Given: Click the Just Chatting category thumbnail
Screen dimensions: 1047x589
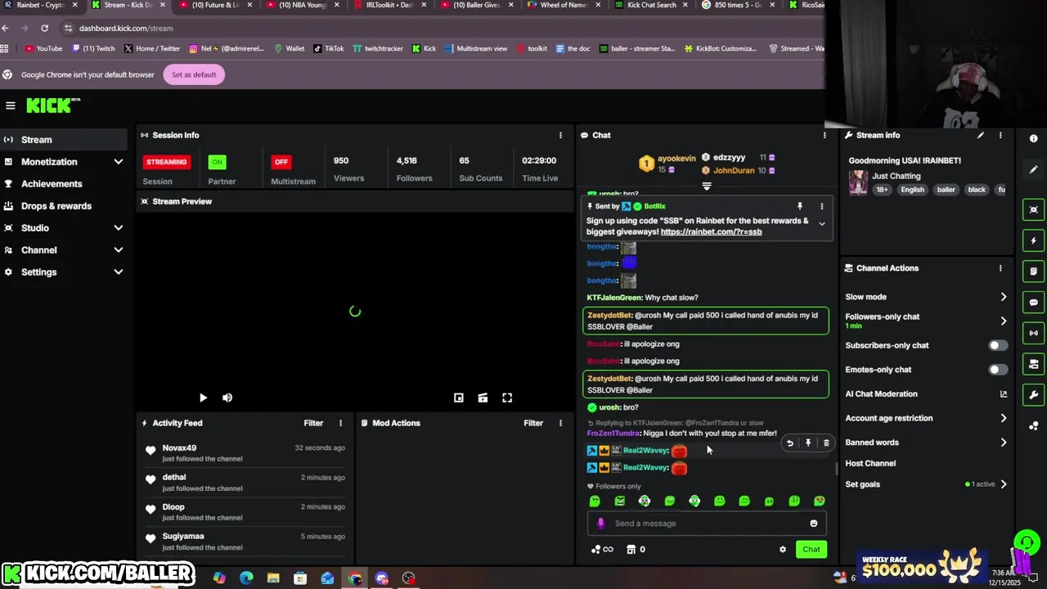Looking at the screenshot, I should pos(857,182).
